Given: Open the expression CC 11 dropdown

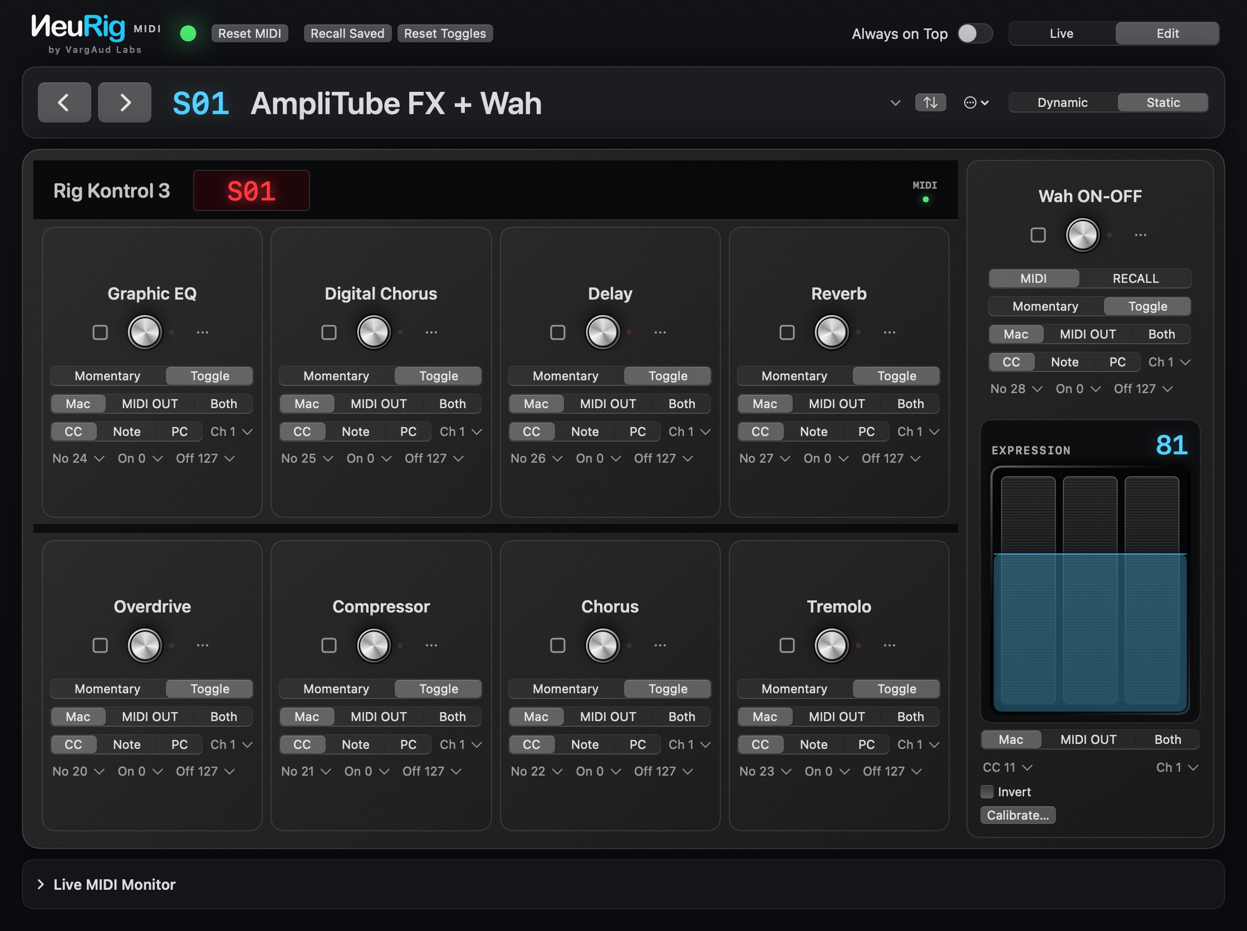Looking at the screenshot, I should [1008, 767].
